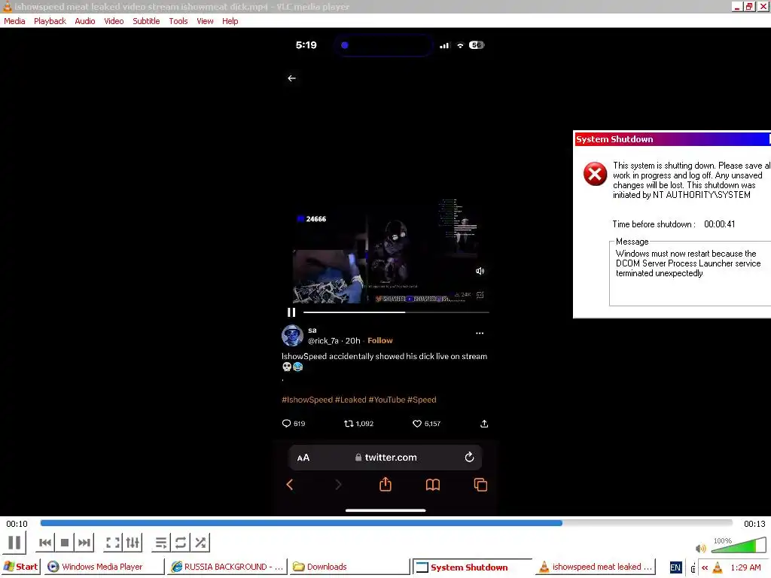Screen dimensions: 771x578
Task: Click System Shutdown dialog title bar
Action: click(x=672, y=139)
